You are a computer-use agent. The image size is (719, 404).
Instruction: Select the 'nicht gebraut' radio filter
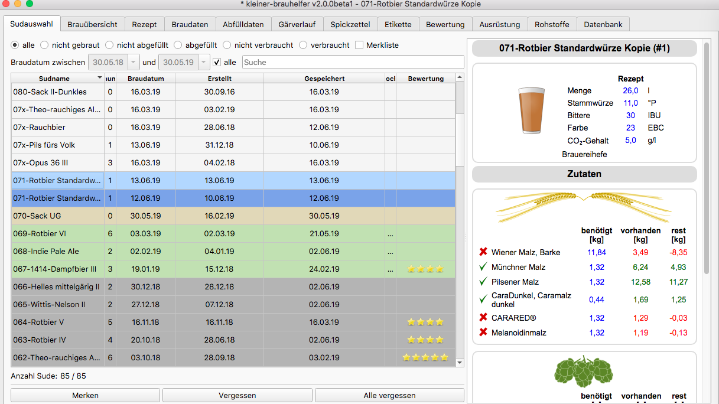pyautogui.click(x=44, y=45)
